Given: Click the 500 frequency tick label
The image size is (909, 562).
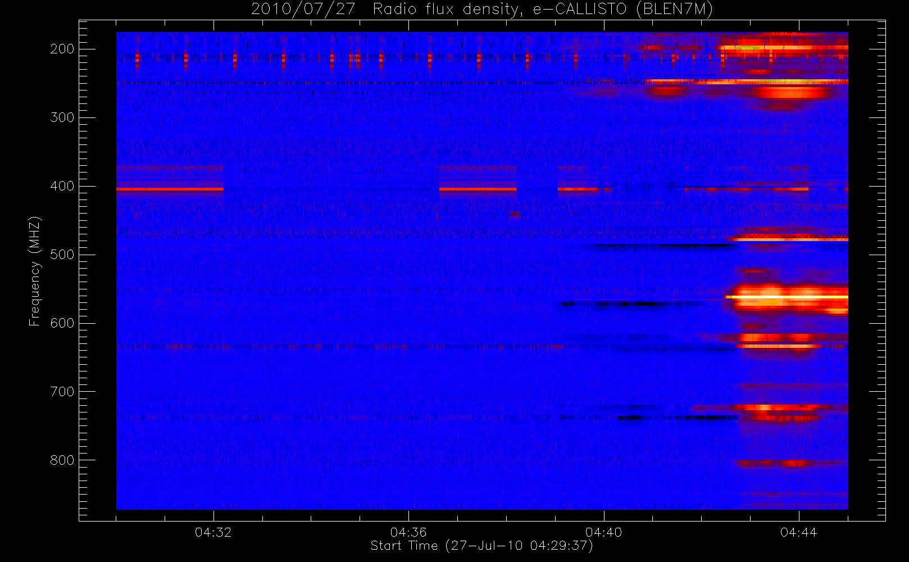Looking at the screenshot, I should 62,255.
